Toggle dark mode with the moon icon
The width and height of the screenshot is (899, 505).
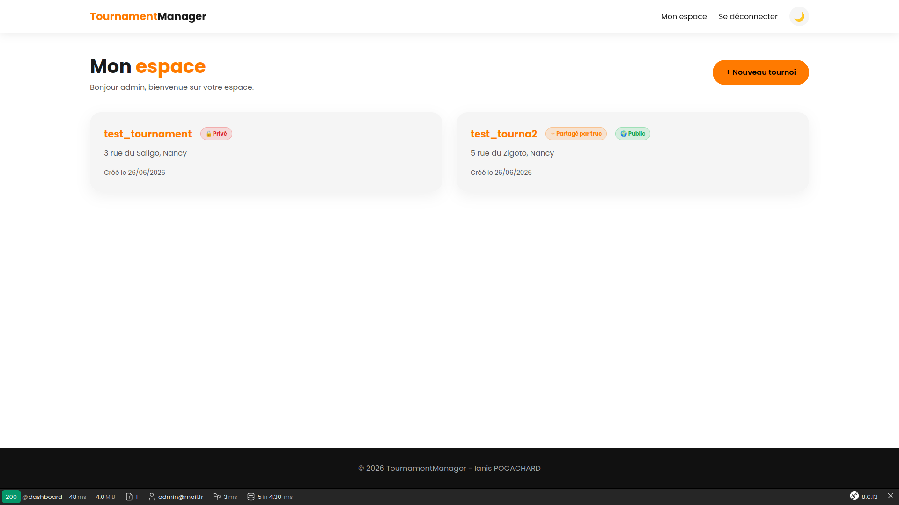tap(799, 16)
